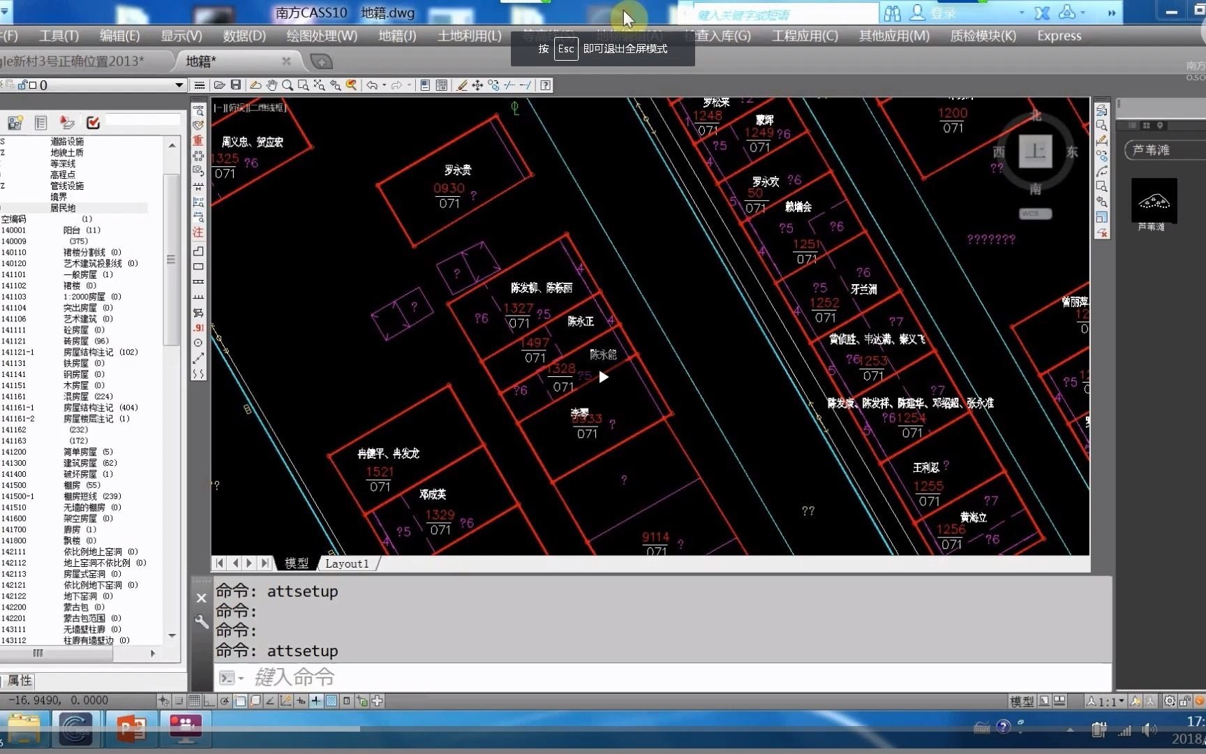1206x754 pixels.
Task: Toggle the ViewCube top face view
Action: pyautogui.click(x=1035, y=151)
